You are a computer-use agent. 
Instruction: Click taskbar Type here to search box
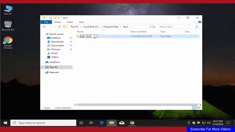tap(43, 123)
